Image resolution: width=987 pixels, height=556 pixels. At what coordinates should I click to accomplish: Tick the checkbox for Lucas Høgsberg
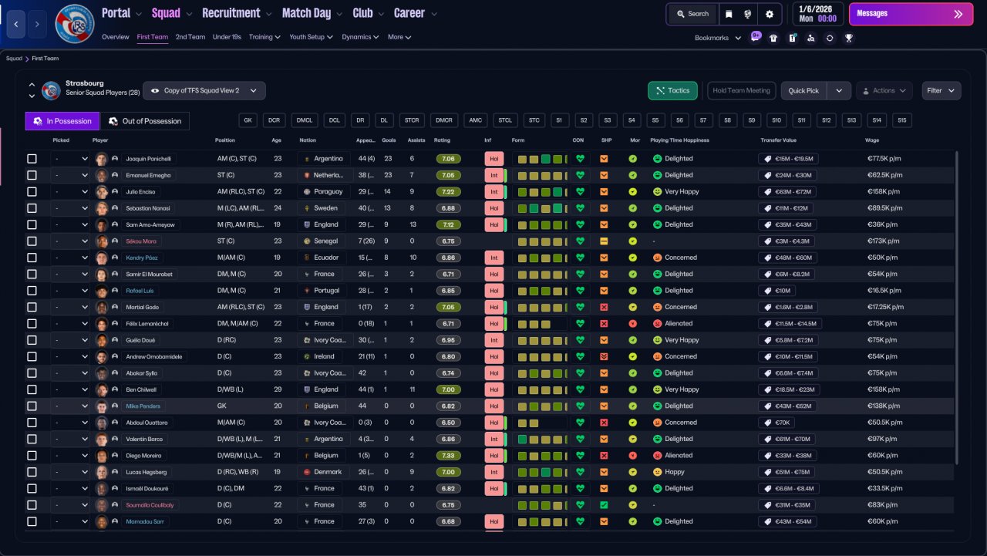tap(32, 472)
